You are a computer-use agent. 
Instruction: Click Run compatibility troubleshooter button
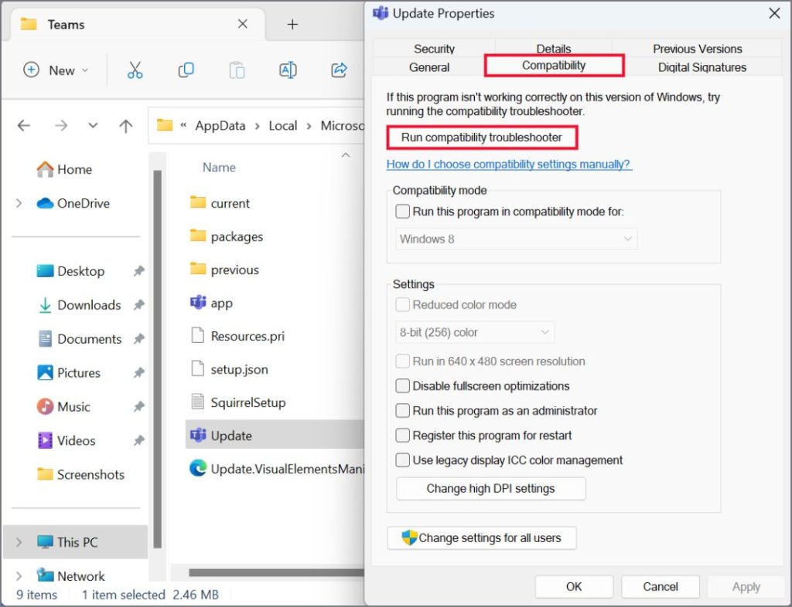click(x=482, y=137)
